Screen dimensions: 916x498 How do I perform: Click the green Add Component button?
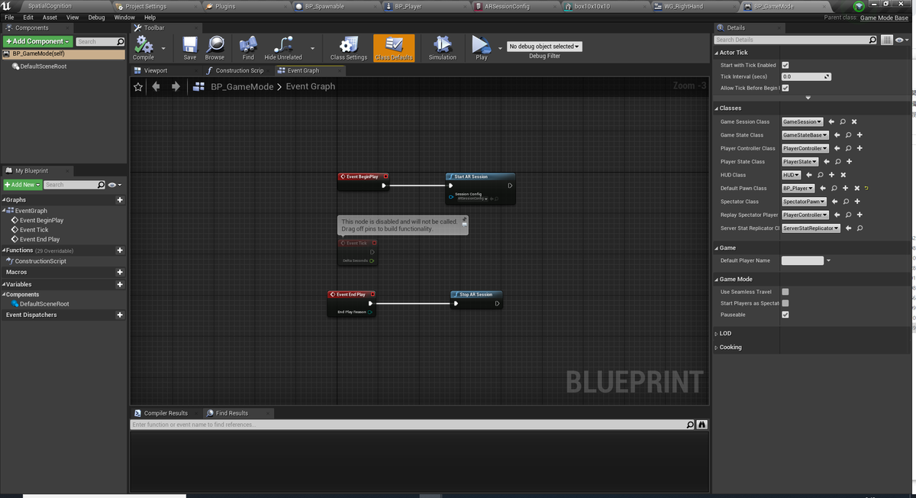tap(37, 41)
